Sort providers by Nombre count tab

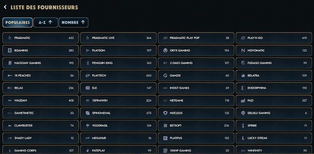click(x=74, y=22)
